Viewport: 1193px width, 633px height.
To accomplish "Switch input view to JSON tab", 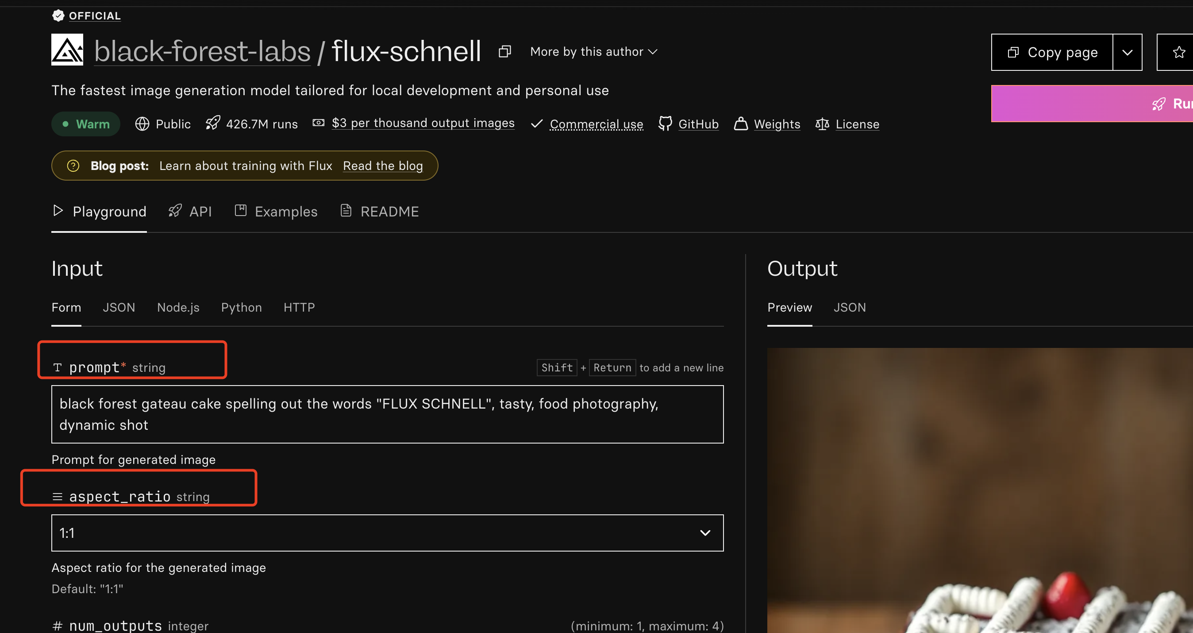I will point(119,307).
